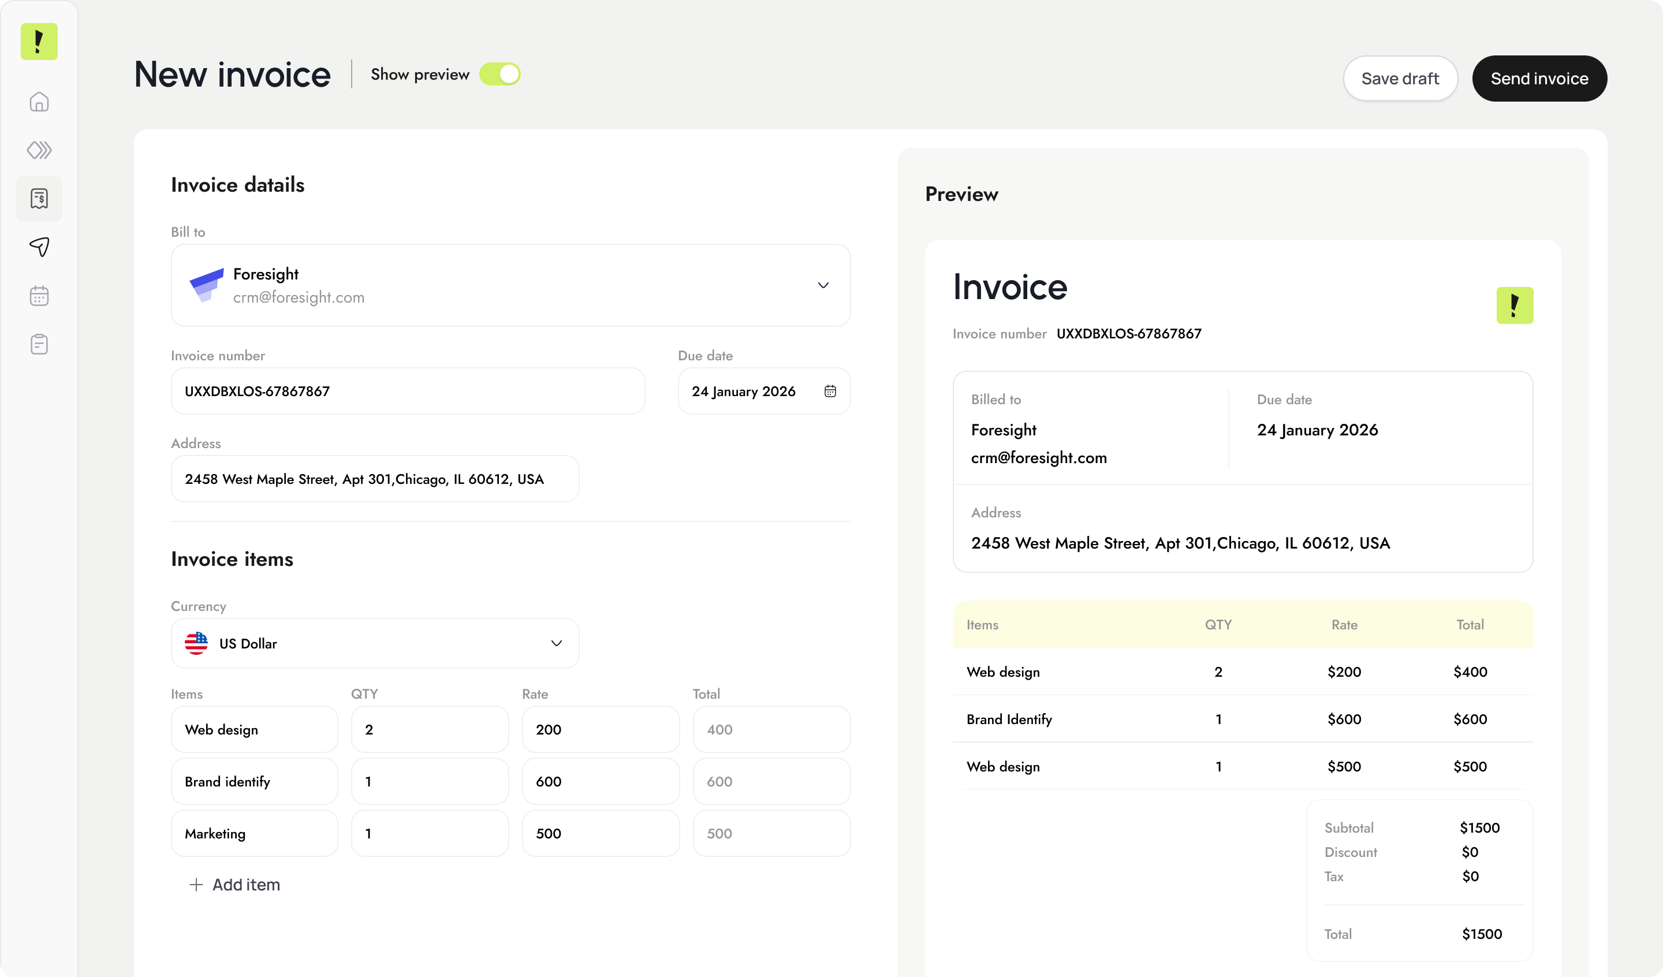Click the invoice number UXXDBXLOS-67867867 in the preview

[x=1128, y=333]
